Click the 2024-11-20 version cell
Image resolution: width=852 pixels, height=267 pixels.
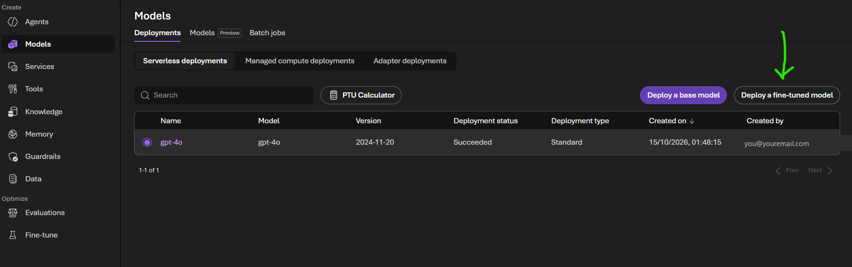375,142
